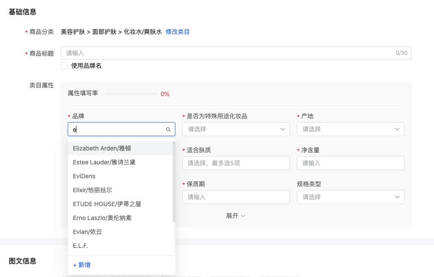Choose Erno Laszlo/奥伦纳素 brand
The height and width of the screenshot is (277, 434).
102,218
